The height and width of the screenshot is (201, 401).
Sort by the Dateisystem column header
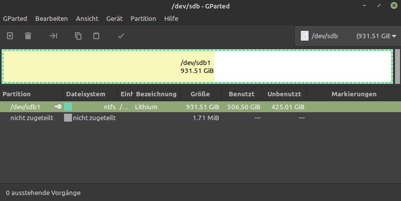(85, 94)
